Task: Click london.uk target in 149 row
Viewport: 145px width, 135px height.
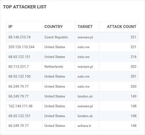Action: point(85,96)
